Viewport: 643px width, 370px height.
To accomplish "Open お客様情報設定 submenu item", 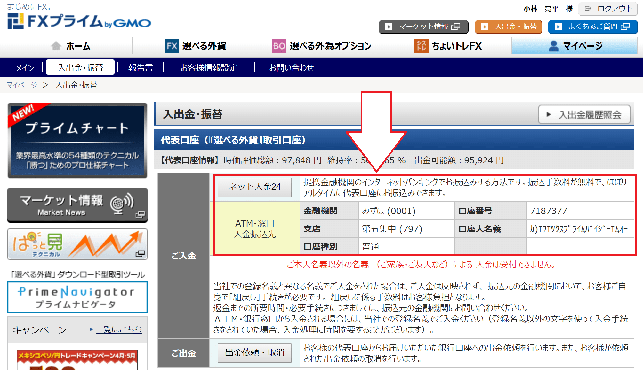I will click(x=209, y=67).
